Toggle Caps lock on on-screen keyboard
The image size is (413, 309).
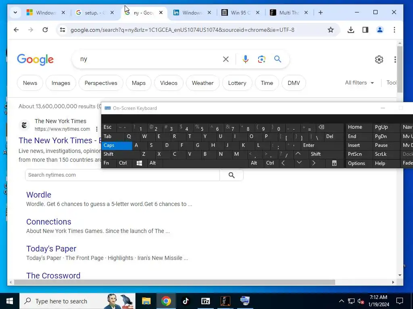tap(117, 145)
